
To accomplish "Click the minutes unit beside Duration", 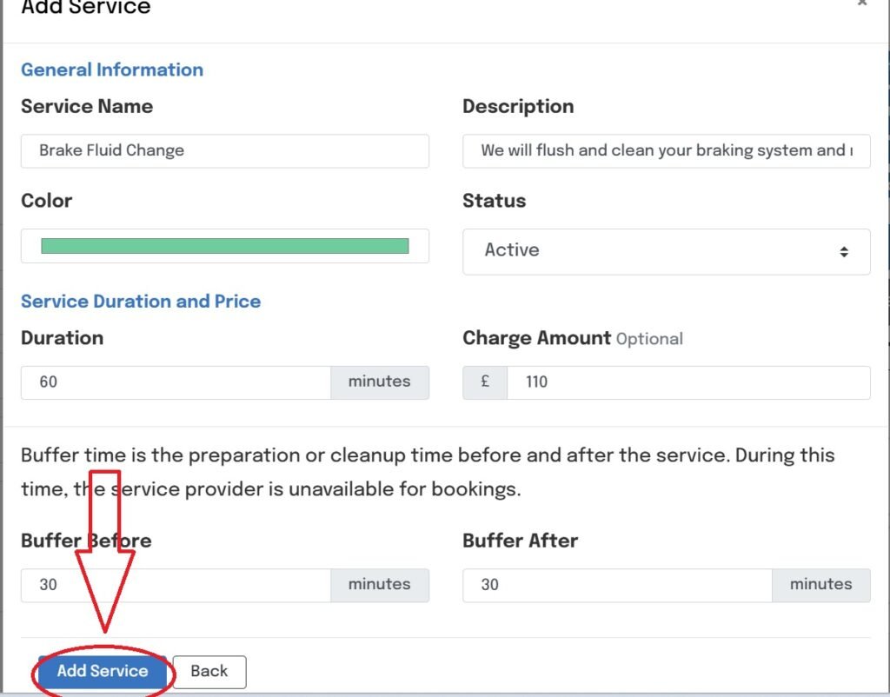I will click(380, 382).
